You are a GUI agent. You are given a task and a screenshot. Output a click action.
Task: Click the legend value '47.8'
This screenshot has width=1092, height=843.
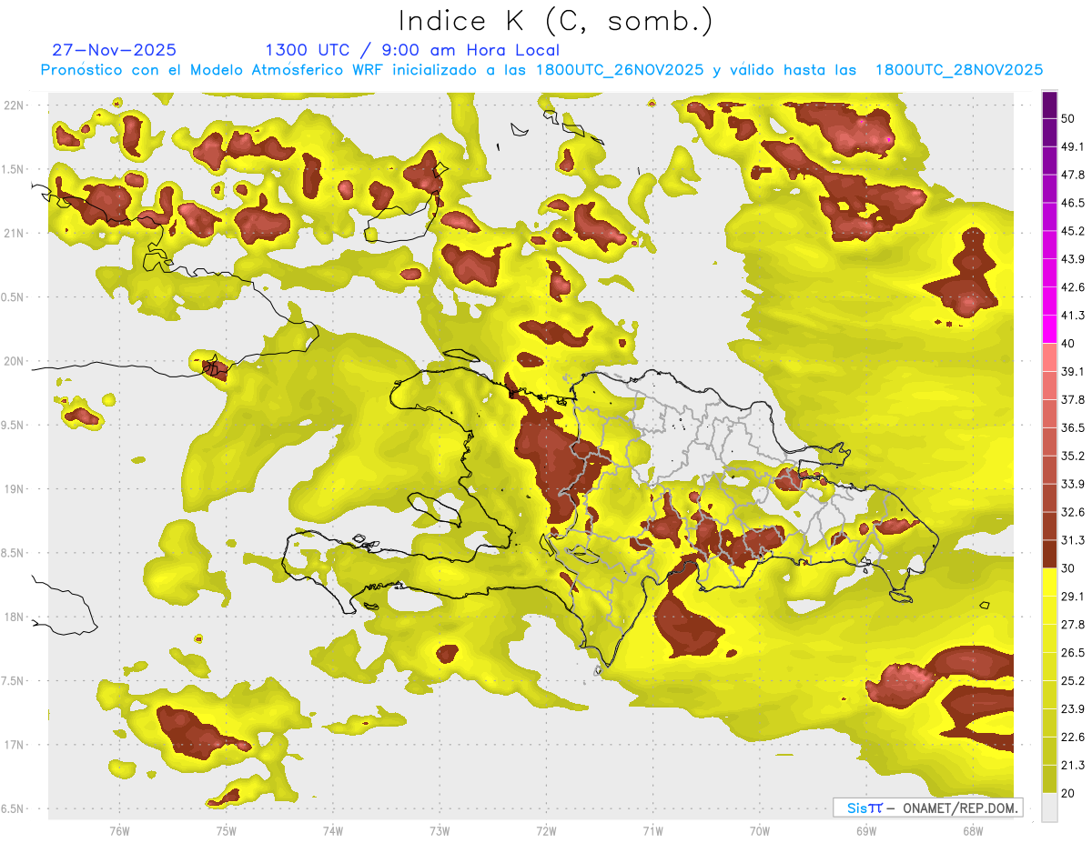[1072, 175]
